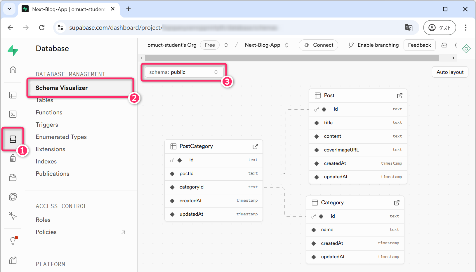Click the Database icon in sidebar
The image size is (476, 272).
coord(13,139)
